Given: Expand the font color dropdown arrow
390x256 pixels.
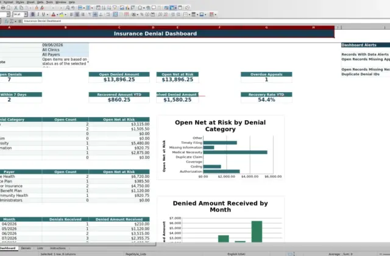Looking at the screenshot, I should pyautogui.click(x=57, y=15).
